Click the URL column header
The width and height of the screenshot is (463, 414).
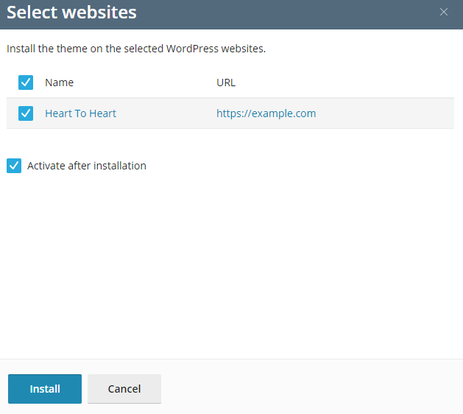226,83
